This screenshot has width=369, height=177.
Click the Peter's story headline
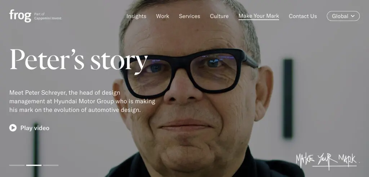point(79,59)
